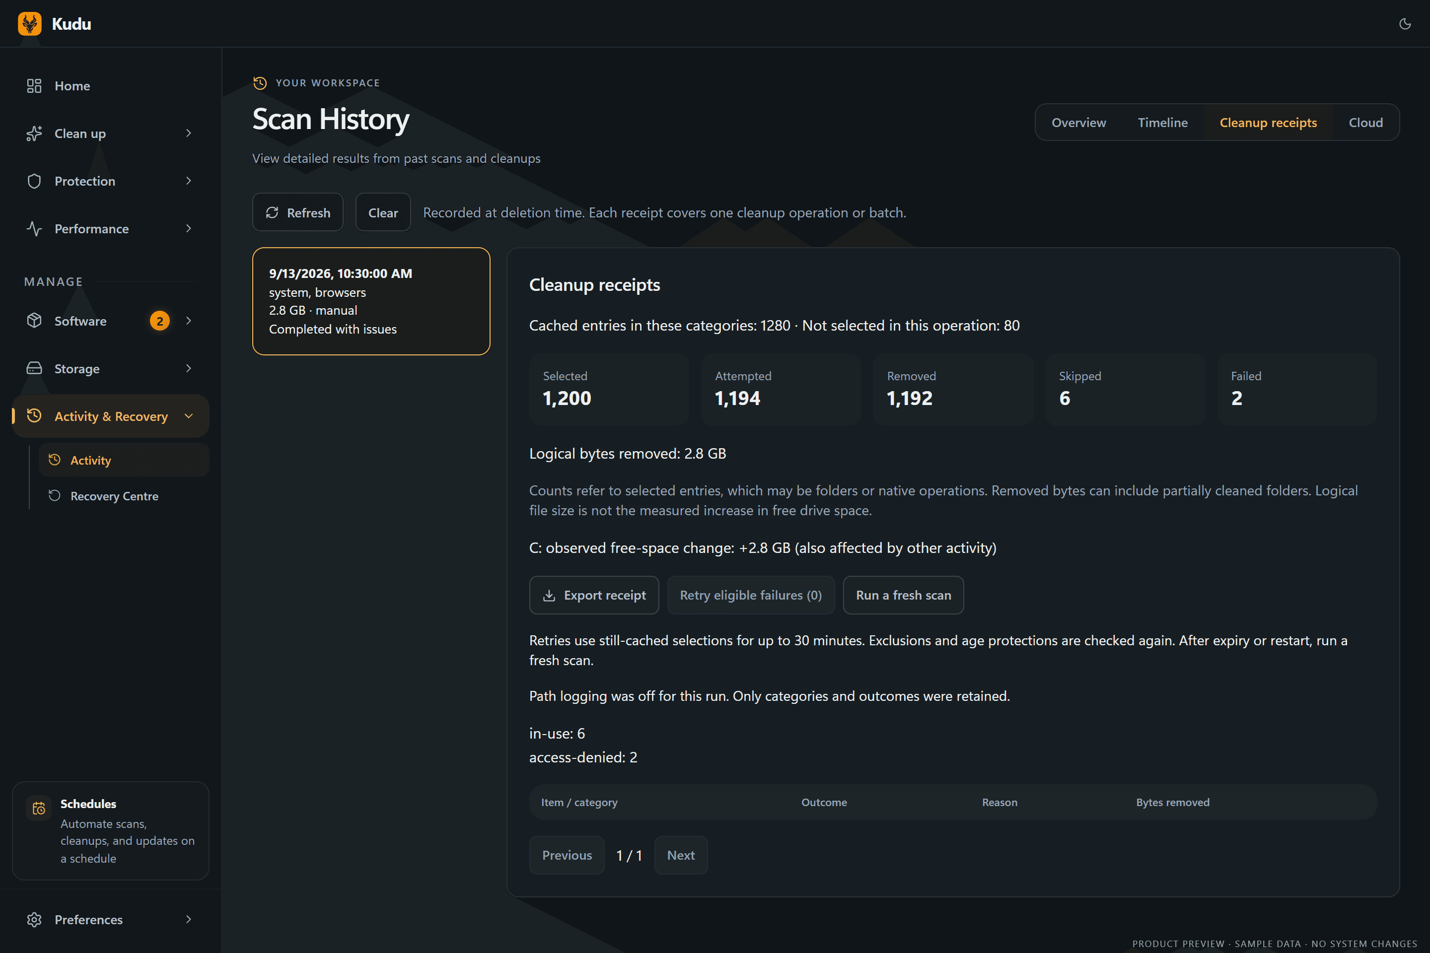The height and width of the screenshot is (953, 1430).
Task: Click the 'in-use: 6' text
Action: coord(557,734)
